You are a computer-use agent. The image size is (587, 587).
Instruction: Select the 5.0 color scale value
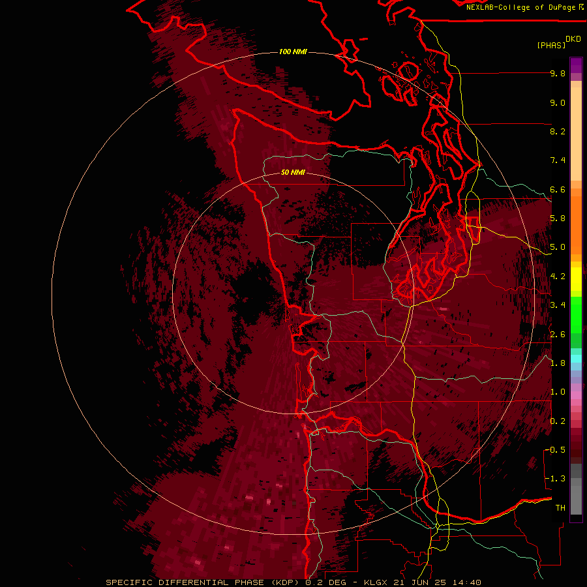pos(558,247)
